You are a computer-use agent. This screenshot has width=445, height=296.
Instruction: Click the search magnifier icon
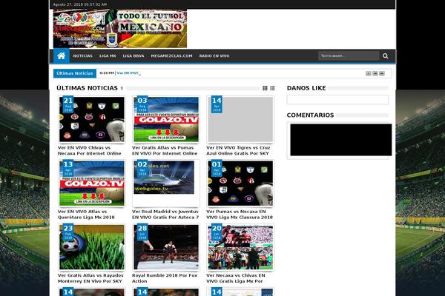386,56
